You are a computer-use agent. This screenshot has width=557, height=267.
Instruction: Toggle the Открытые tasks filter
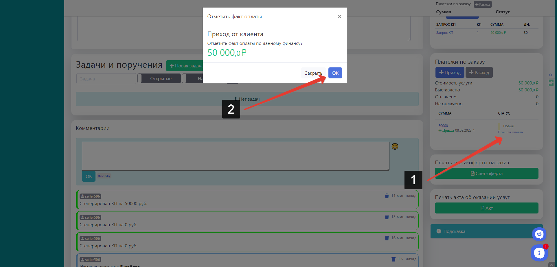(161, 78)
